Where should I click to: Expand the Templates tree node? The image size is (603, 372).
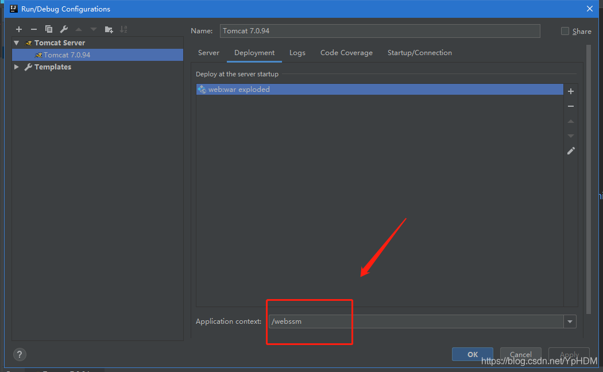(x=17, y=67)
